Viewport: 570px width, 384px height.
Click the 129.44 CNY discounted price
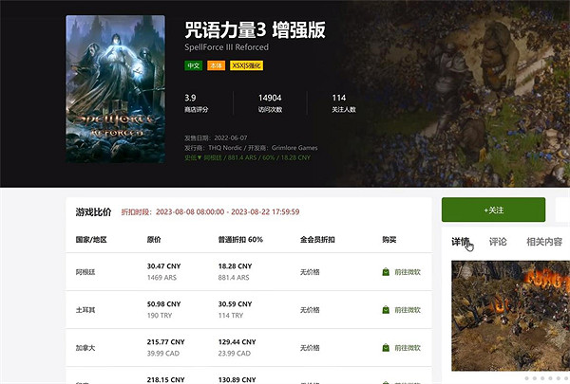tap(237, 342)
